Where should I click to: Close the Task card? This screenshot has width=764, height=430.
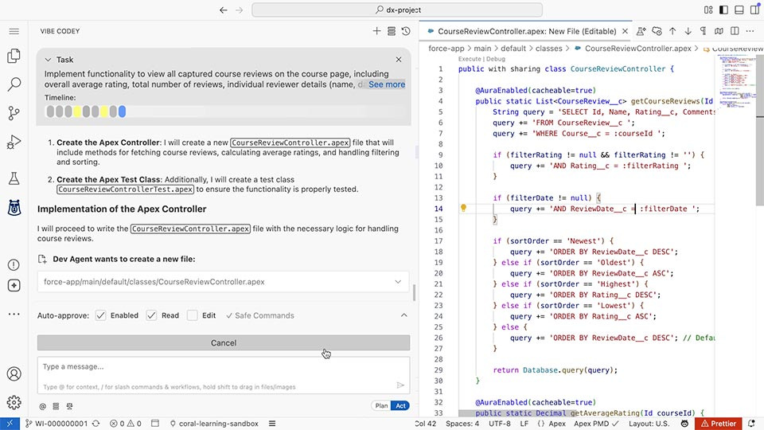pyautogui.click(x=399, y=60)
